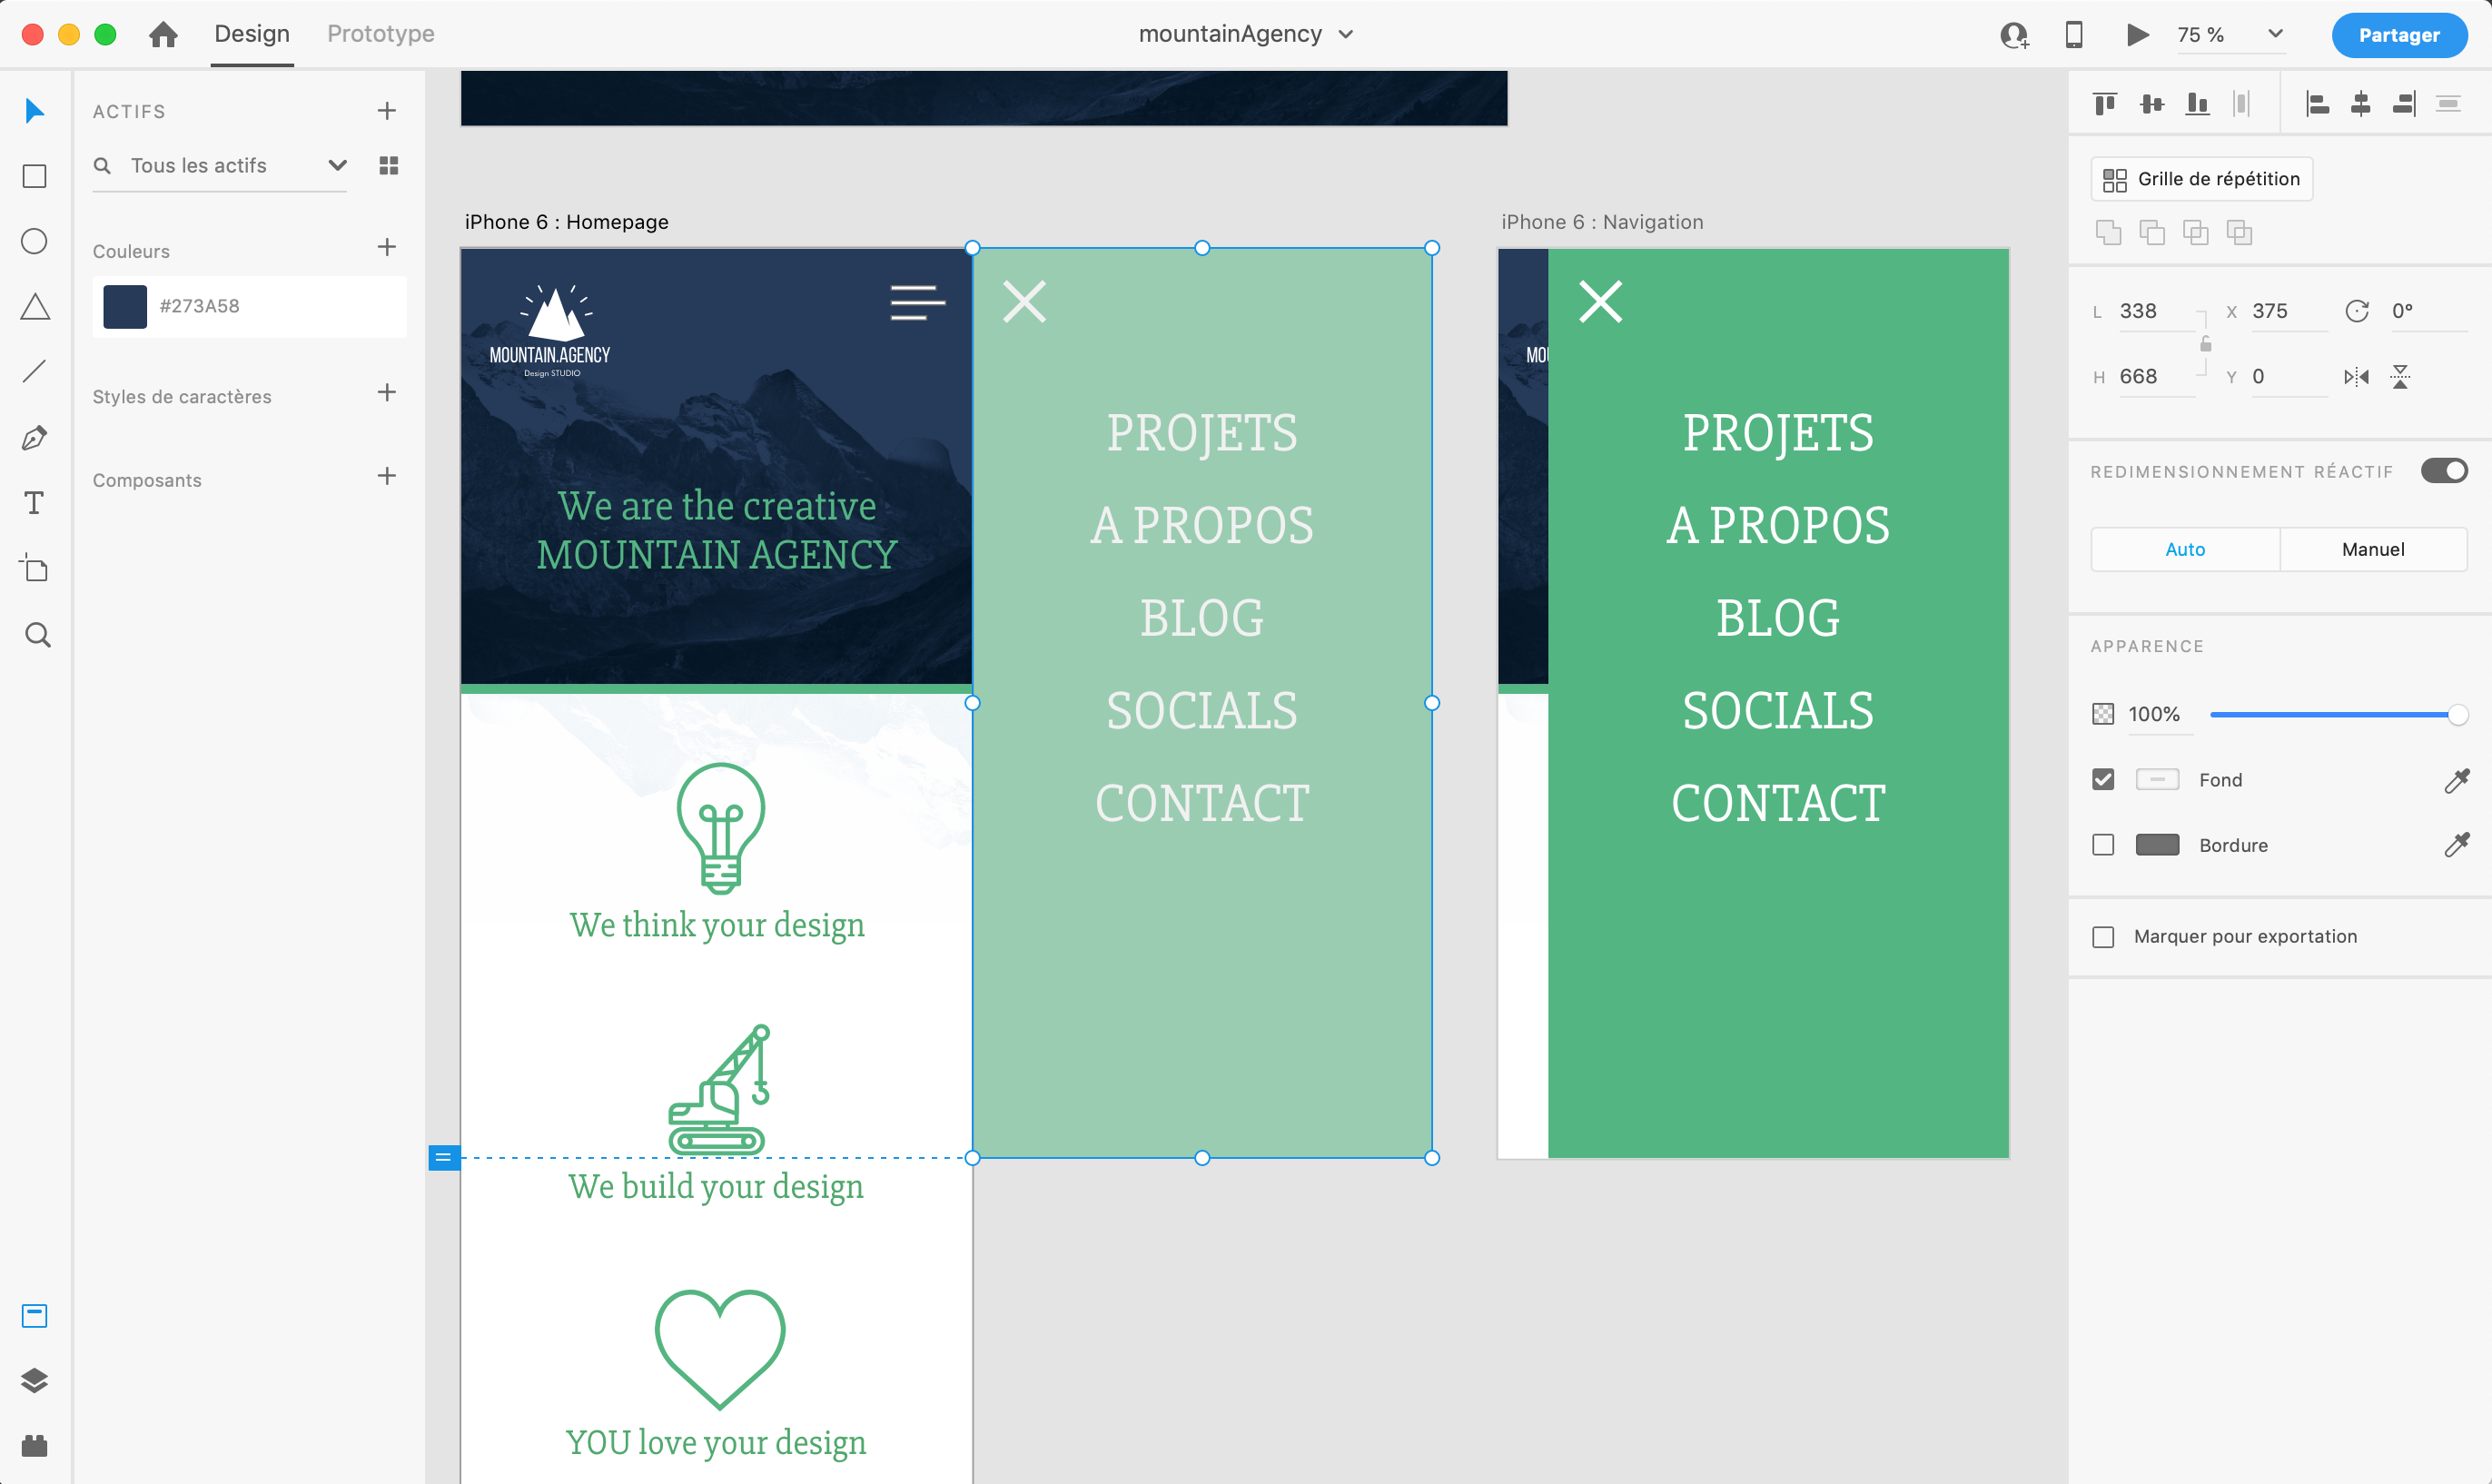Flip selection vertically
This screenshot has width=2492, height=1484.
2400,377
